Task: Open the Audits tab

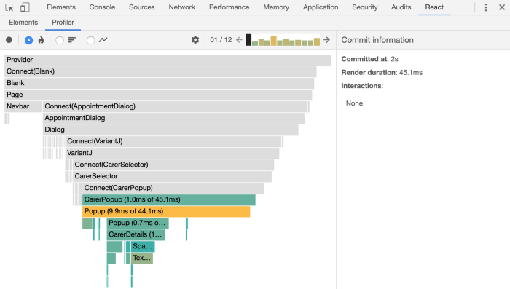Action: pyautogui.click(x=401, y=7)
